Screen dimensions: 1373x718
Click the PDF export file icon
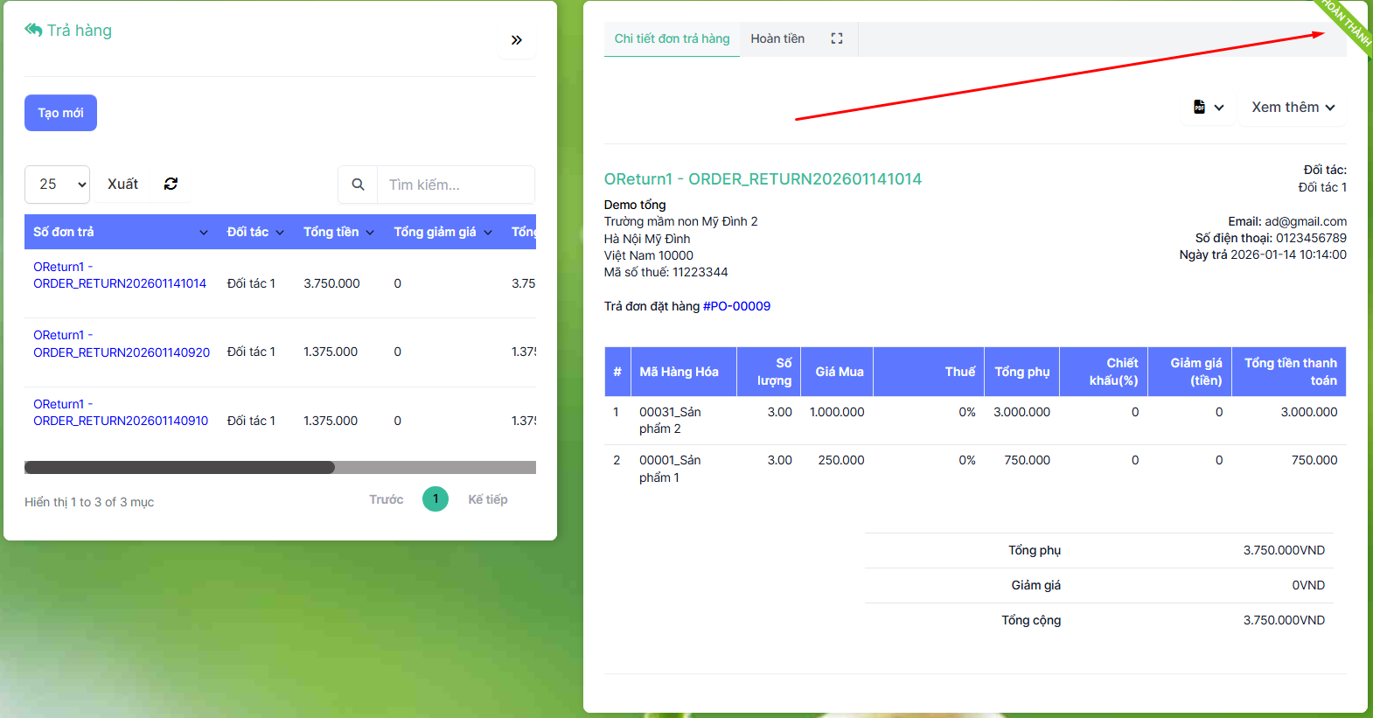click(1200, 108)
